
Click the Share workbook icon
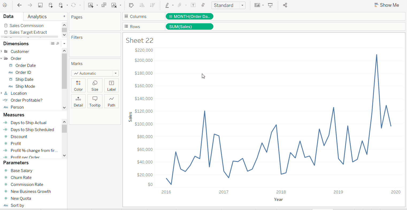285,5
